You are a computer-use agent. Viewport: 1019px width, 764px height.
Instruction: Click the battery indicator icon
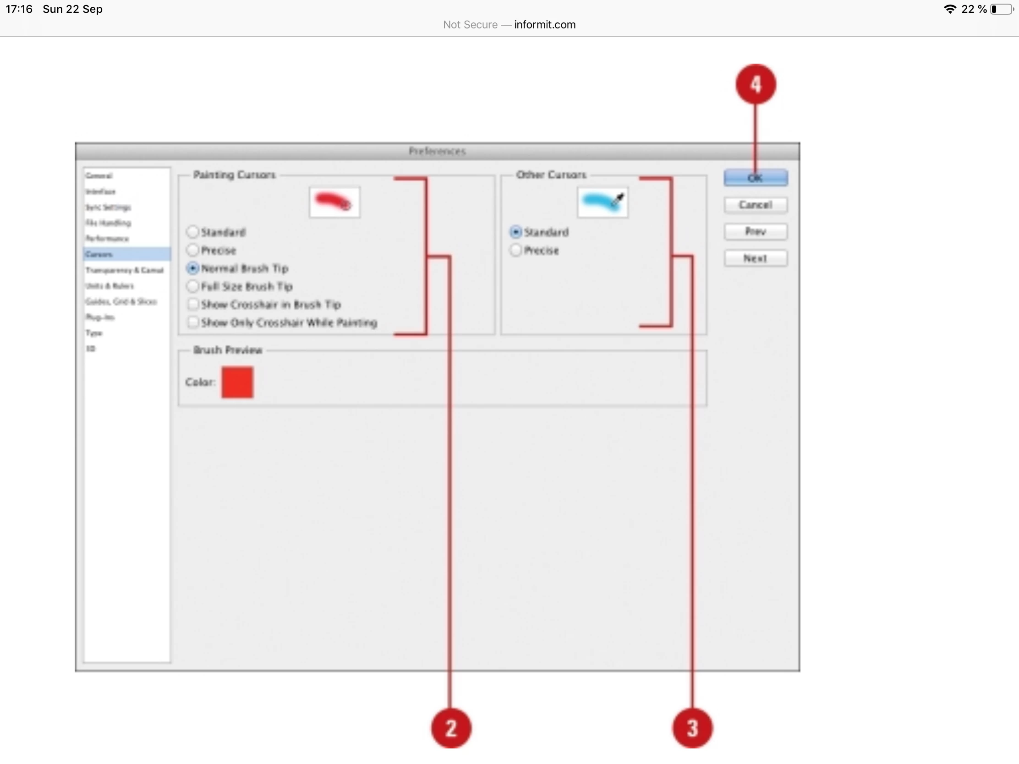pos(1003,9)
